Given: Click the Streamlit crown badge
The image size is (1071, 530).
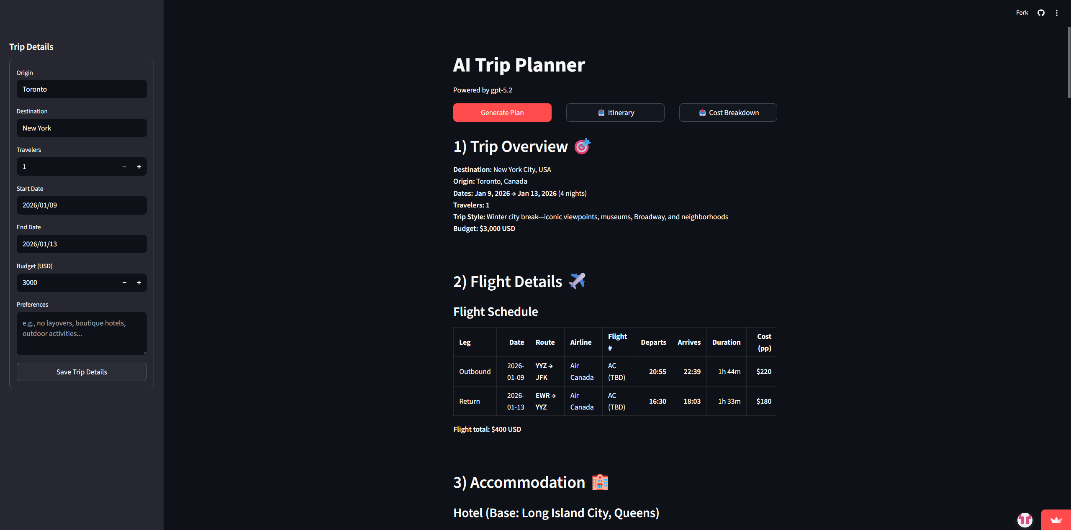Looking at the screenshot, I should coord(1056,520).
